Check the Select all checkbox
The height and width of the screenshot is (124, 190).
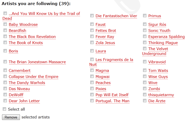click(4, 109)
